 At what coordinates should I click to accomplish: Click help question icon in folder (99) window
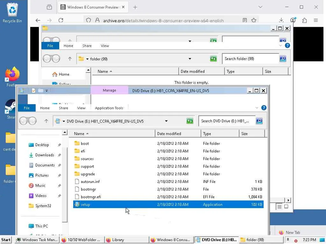[x=287, y=45]
